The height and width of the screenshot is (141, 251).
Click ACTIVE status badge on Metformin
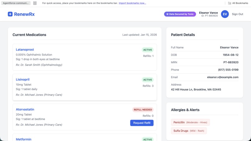point(148,139)
